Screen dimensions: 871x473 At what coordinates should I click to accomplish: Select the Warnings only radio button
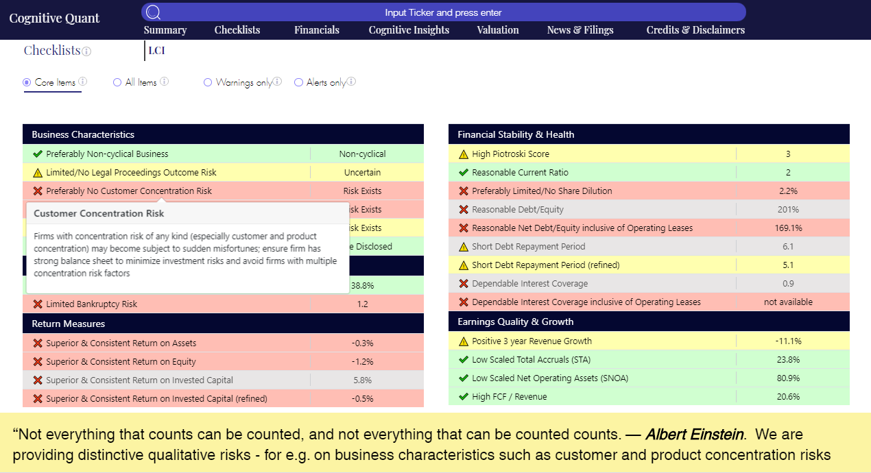click(208, 82)
